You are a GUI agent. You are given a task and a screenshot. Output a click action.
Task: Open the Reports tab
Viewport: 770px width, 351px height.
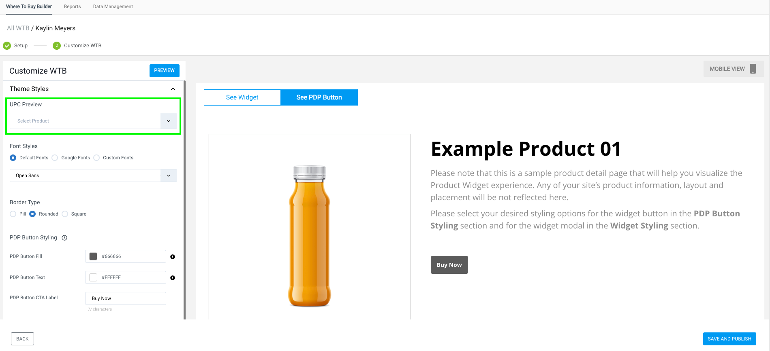click(73, 6)
